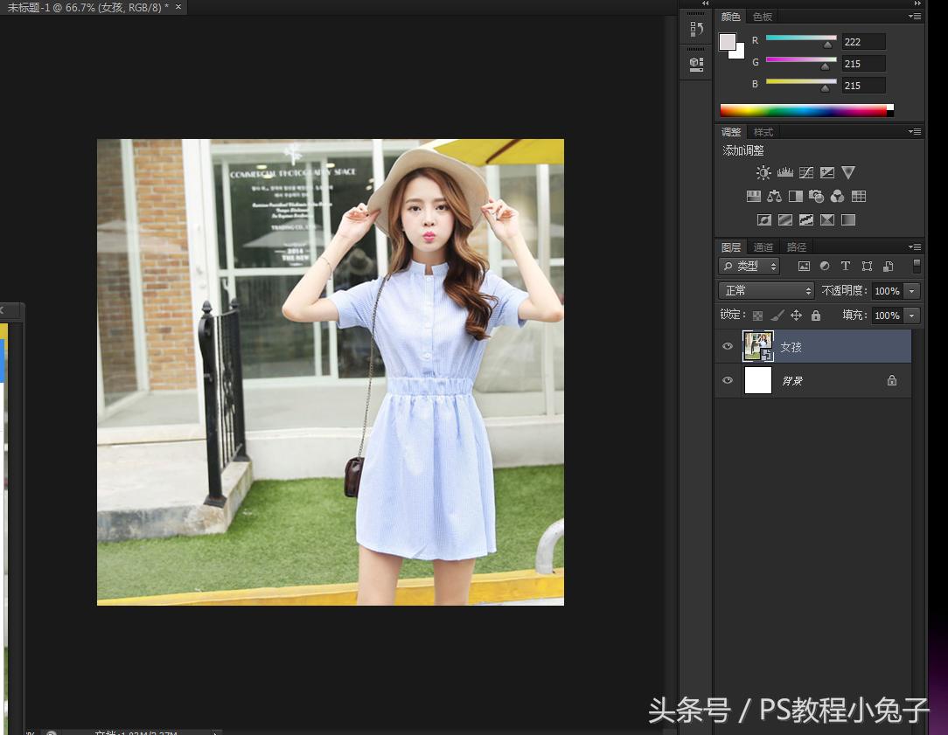Switch to the 通道 tab

click(763, 247)
